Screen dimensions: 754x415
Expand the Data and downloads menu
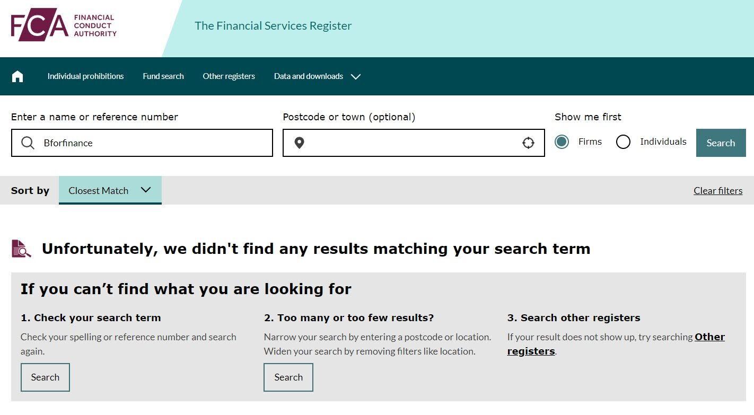click(317, 76)
